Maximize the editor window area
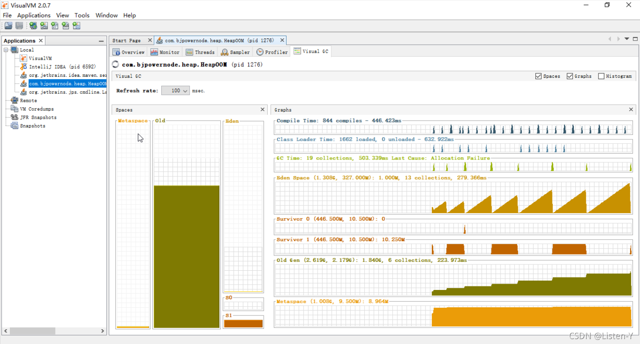Viewport: 640px width, 344px height. coord(635,39)
